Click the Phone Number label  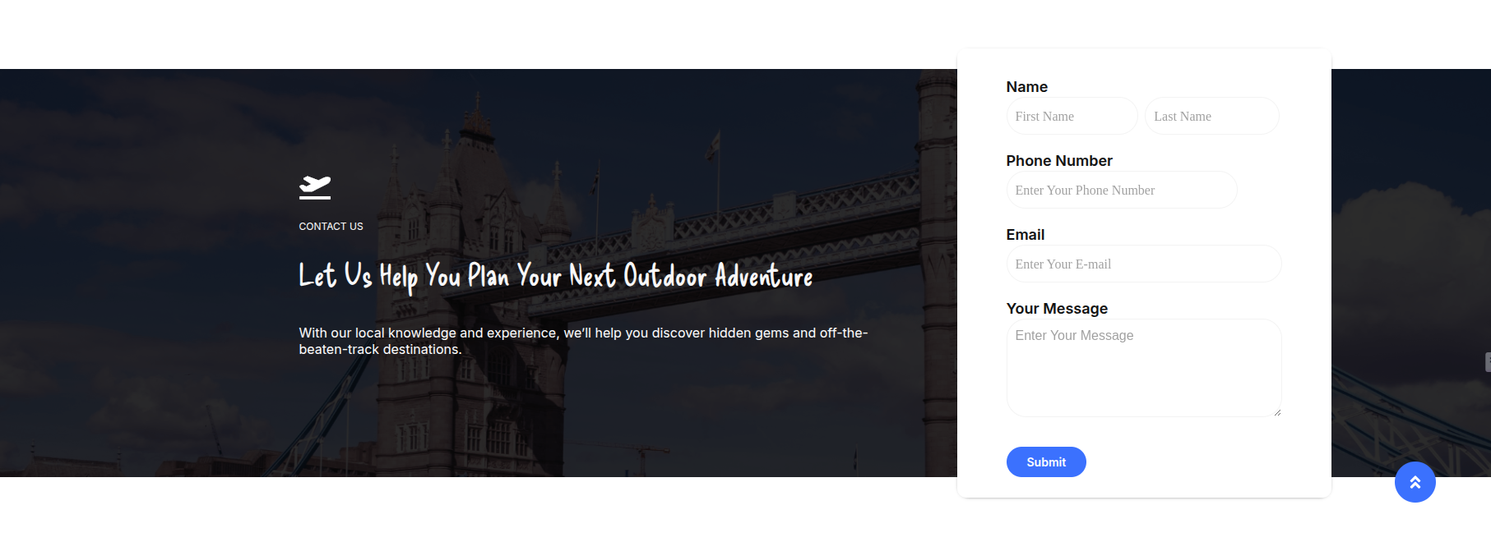[1059, 161]
